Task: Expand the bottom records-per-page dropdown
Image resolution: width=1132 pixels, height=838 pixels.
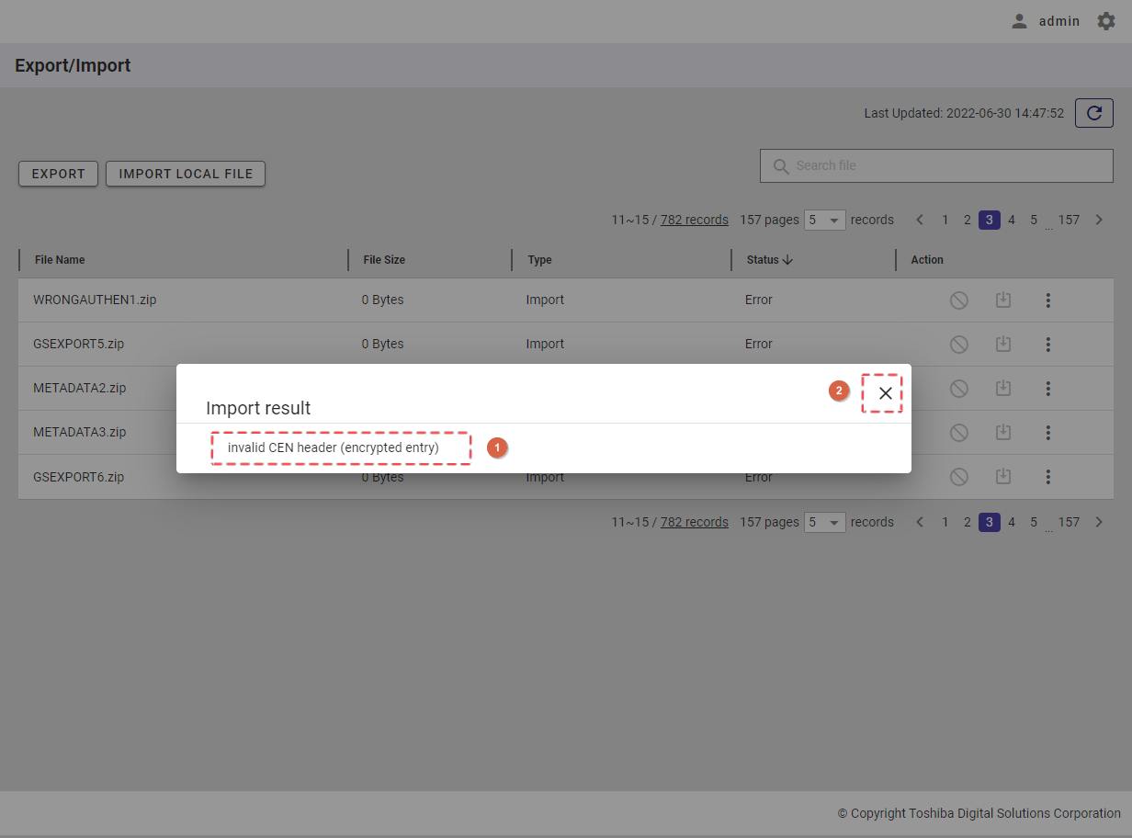Action: 824,523
